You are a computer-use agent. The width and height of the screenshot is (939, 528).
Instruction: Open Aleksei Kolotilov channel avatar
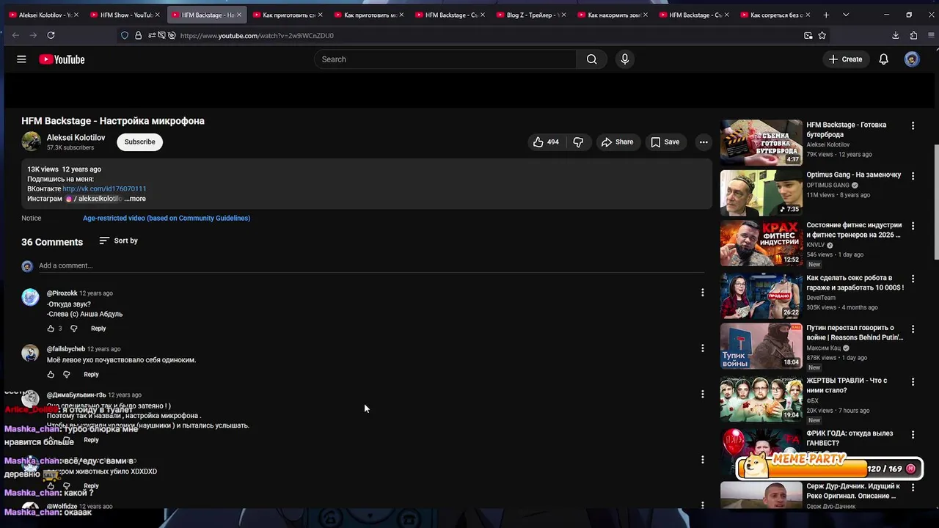pyautogui.click(x=31, y=142)
